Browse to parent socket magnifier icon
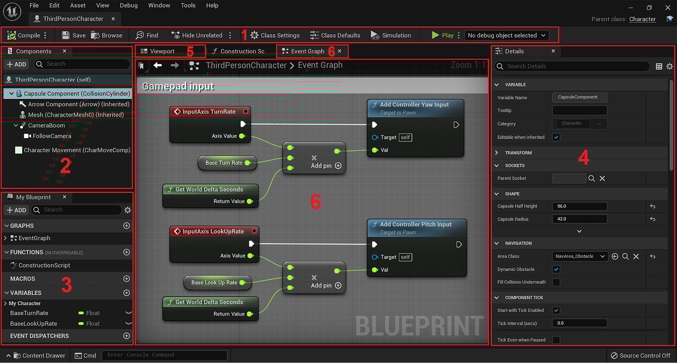 click(x=591, y=178)
